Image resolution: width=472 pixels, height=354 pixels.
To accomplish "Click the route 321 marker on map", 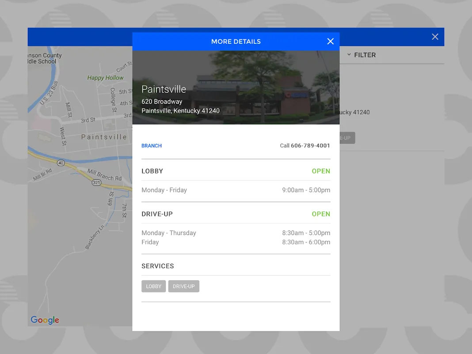I will click(x=96, y=183).
